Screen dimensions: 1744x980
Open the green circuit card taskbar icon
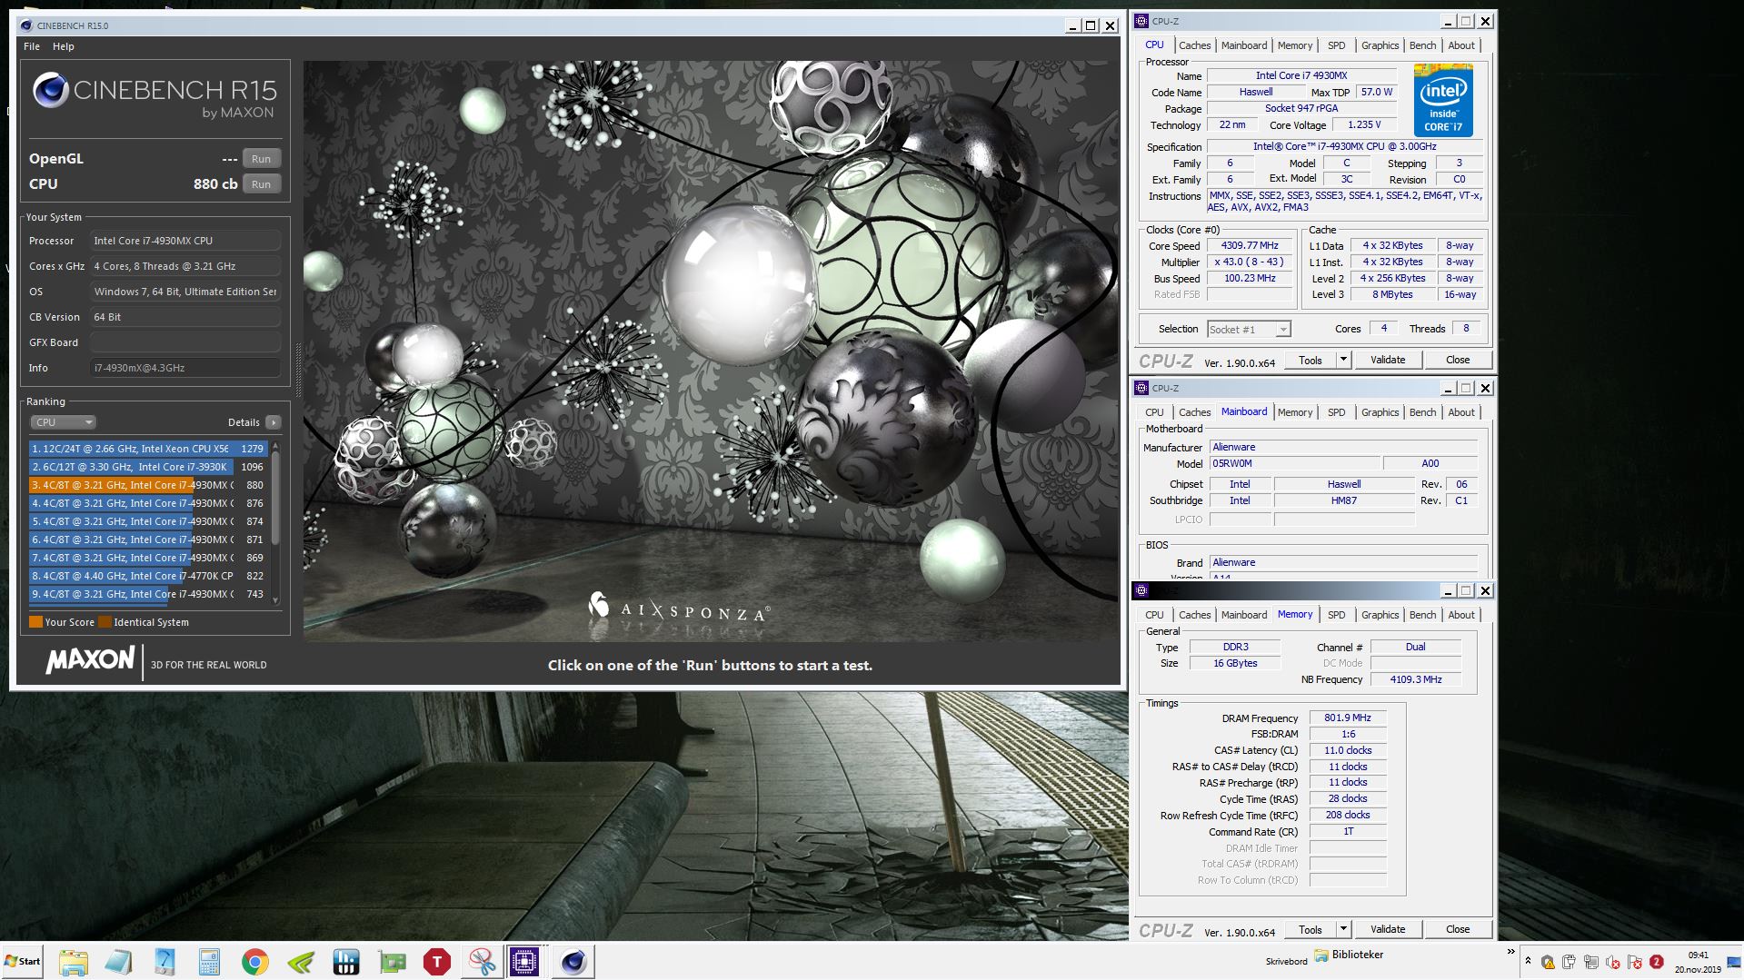[x=392, y=962]
